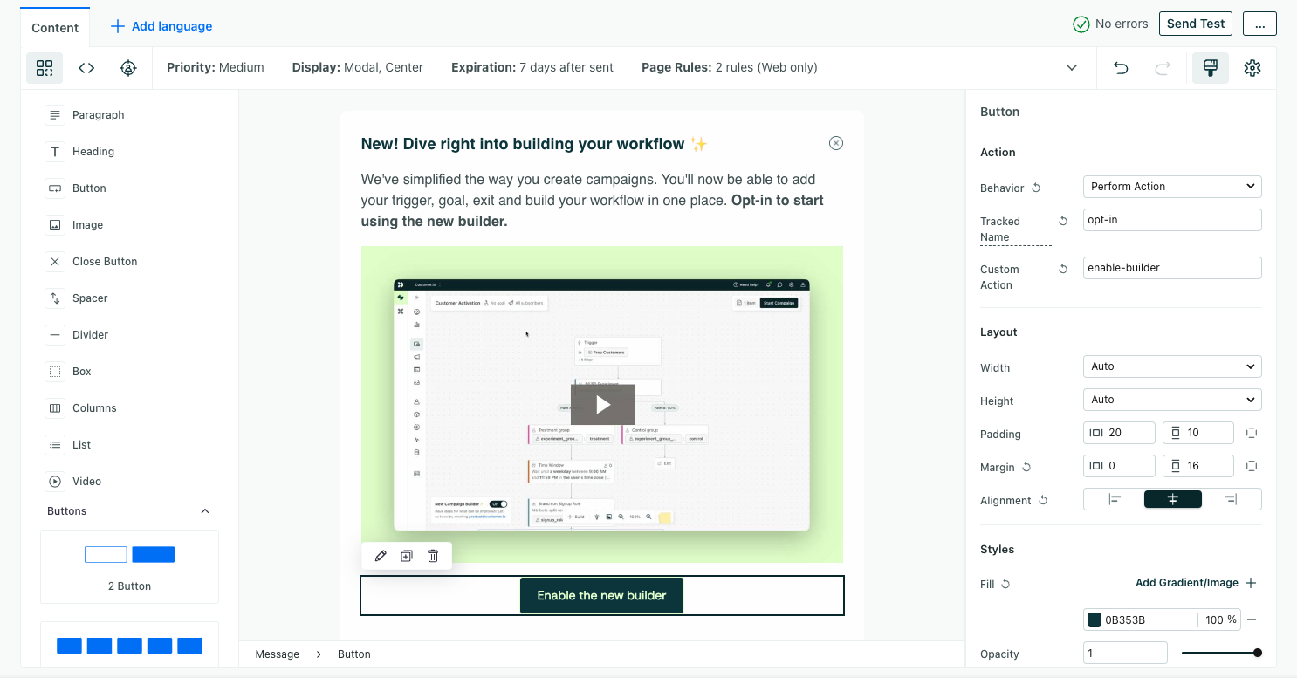Viewport: 1297px width, 678px height.
Task: Click the Custom Action input field
Action: point(1172,268)
